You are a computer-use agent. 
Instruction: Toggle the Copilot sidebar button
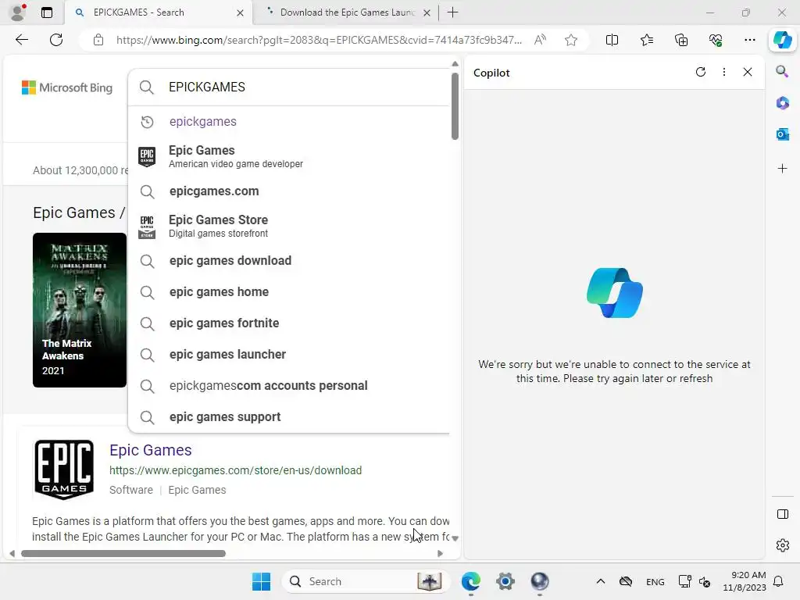[782, 40]
